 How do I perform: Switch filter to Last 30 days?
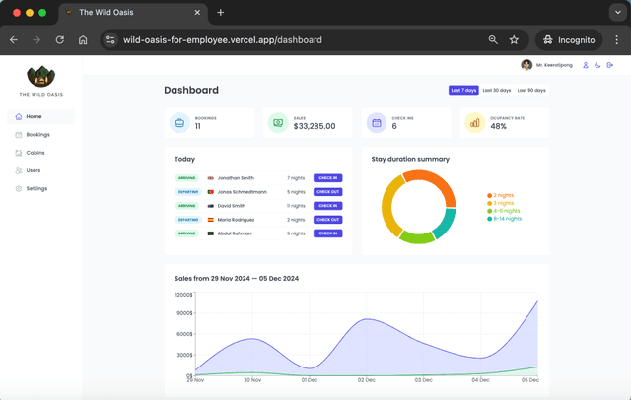(497, 90)
